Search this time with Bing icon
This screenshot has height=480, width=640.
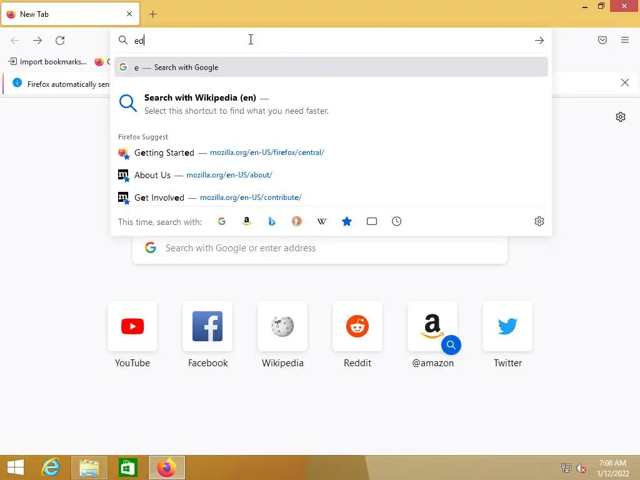272,221
